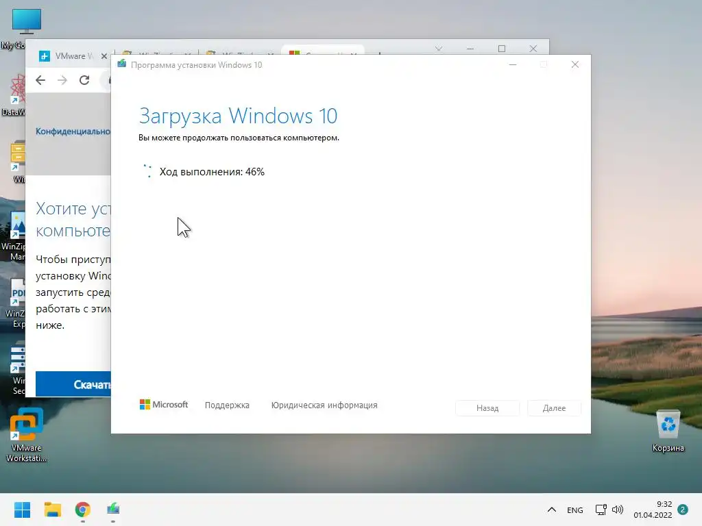Click the Ход выполнения: 46% progress text
702x526 pixels.
pyautogui.click(x=212, y=172)
